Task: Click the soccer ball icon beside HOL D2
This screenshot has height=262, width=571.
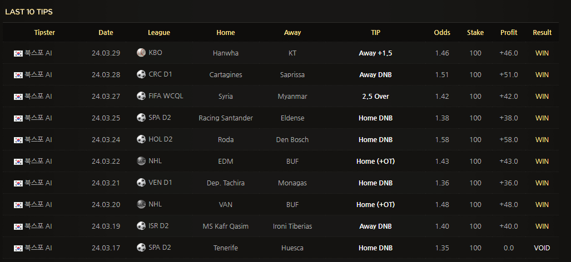Action: tap(141, 139)
